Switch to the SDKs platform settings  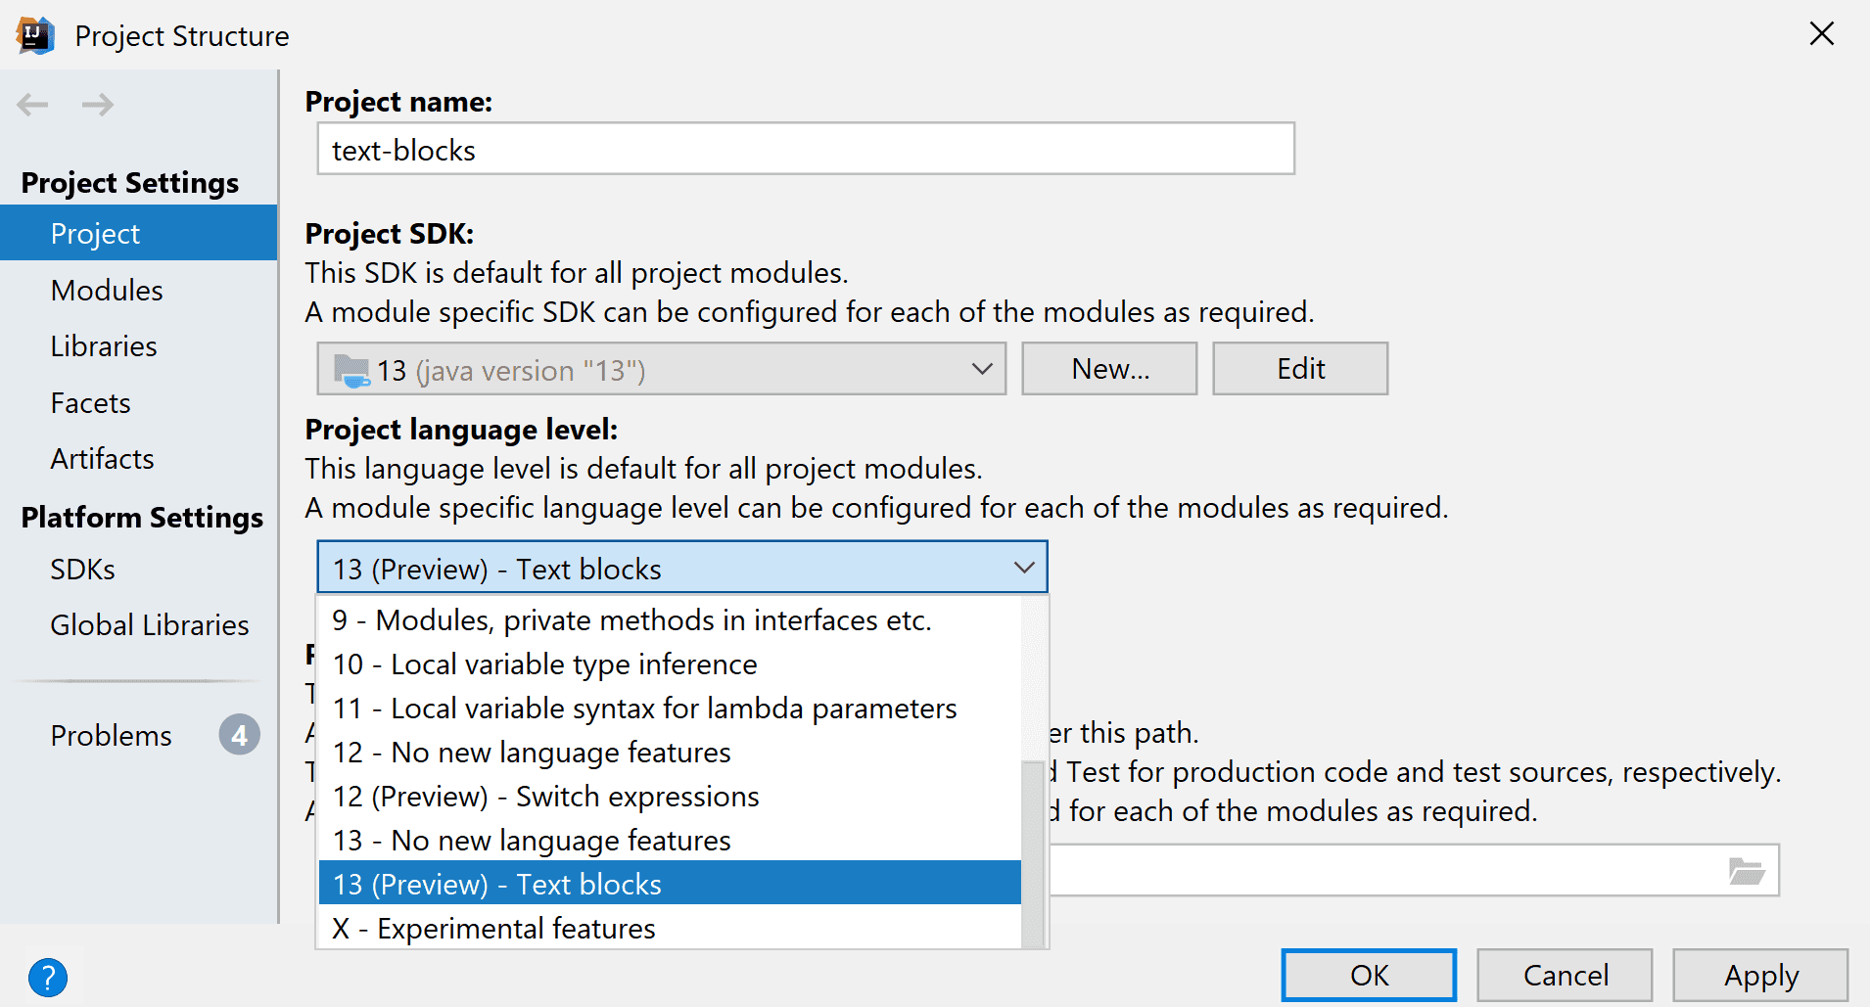click(x=83, y=570)
